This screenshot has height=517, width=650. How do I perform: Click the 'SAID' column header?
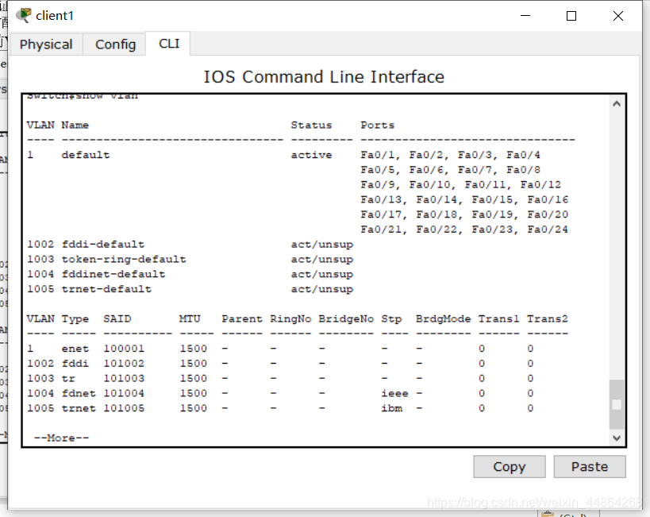coord(117,318)
